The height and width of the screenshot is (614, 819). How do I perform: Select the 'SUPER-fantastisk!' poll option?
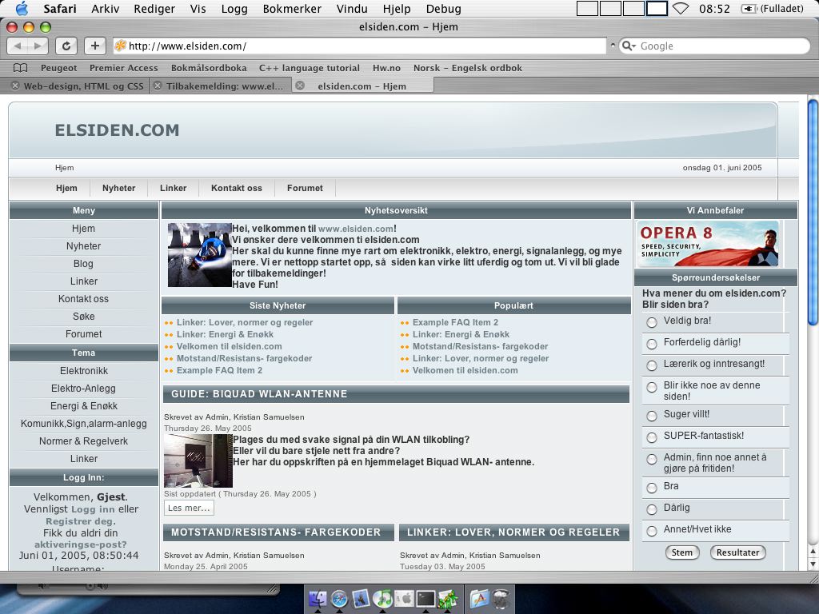tap(651, 437)
